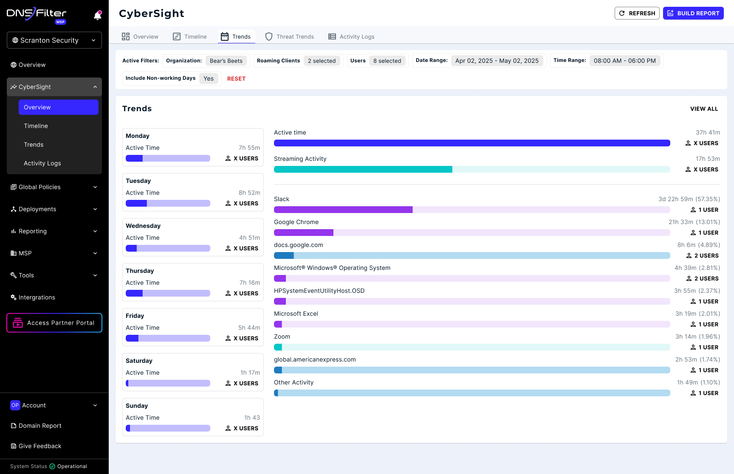Edit the Date Range filter field
This screenshot has height=474, width=734.
point(497,61)
